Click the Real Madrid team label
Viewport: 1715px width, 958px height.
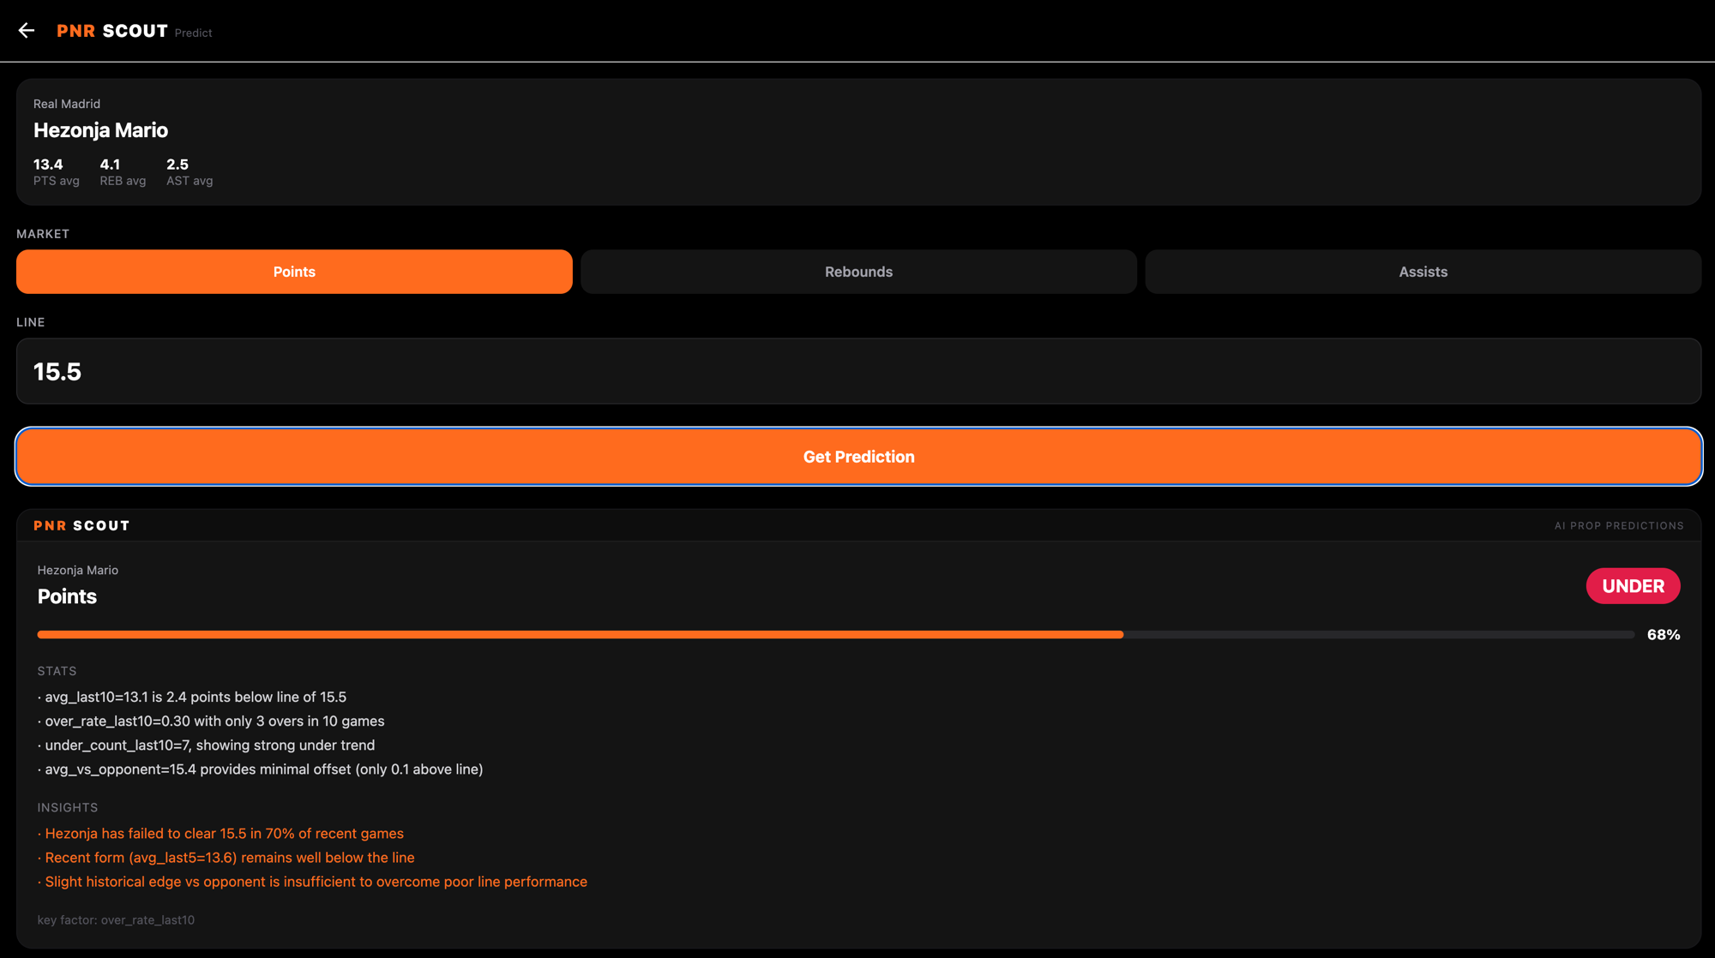pos(67,104)
